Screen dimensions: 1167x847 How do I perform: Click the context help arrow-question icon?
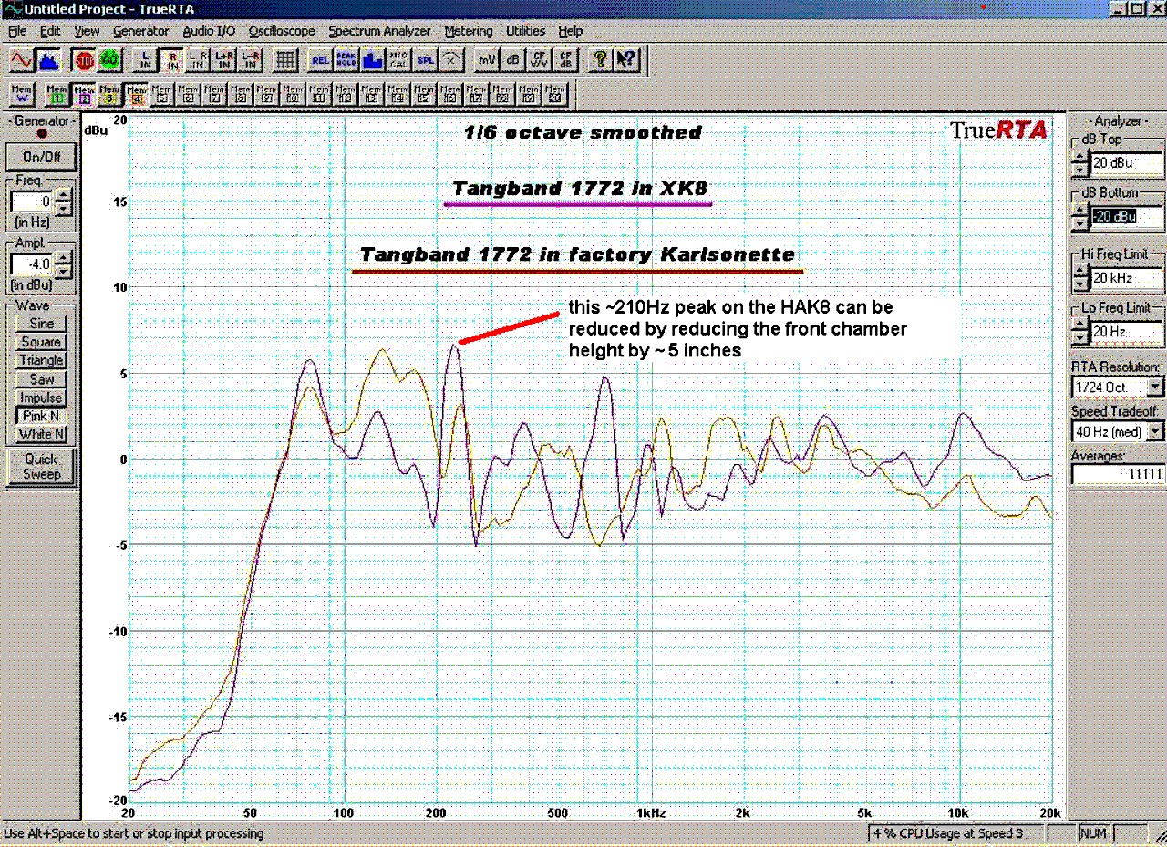(626, 60)
